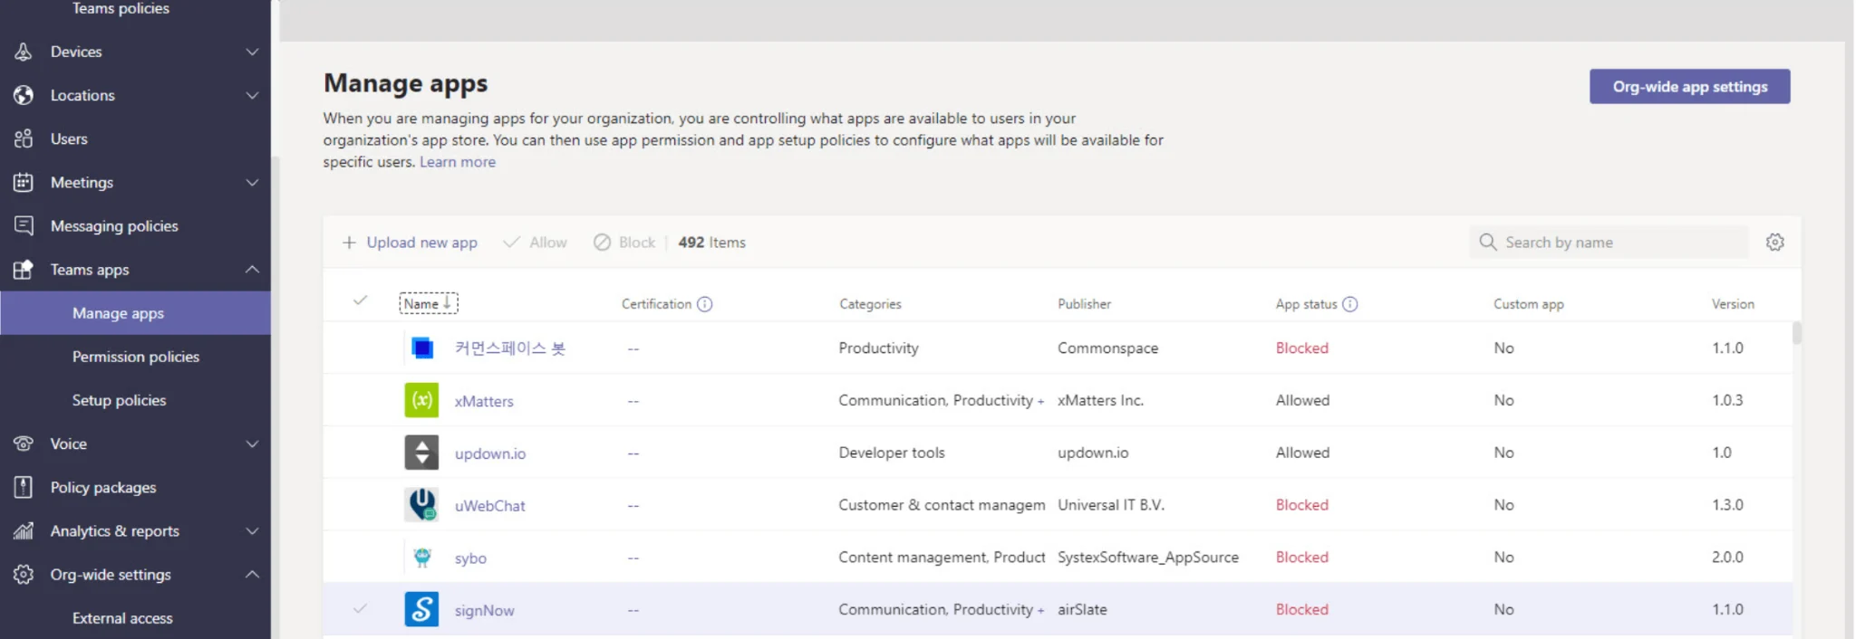Screen dimensions: 1856x639
Task: Sort by the Name column header
Action: point(429,303)
